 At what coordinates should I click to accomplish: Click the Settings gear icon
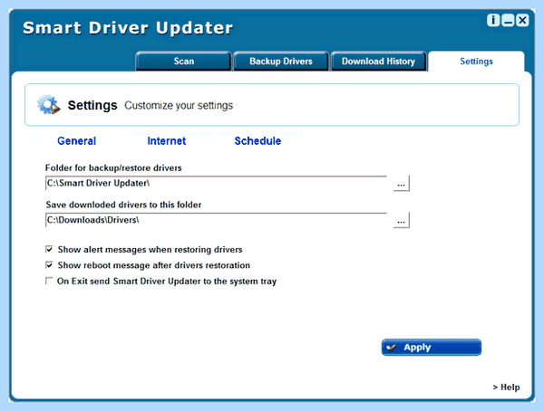48,104
